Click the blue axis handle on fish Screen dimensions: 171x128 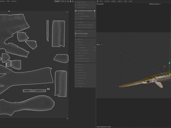coord(162,74)
